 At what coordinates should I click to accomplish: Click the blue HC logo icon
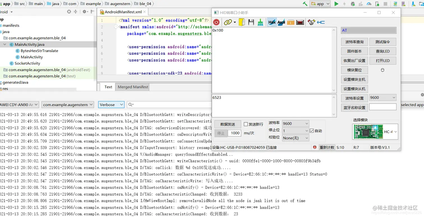click(x=321, y=22)
